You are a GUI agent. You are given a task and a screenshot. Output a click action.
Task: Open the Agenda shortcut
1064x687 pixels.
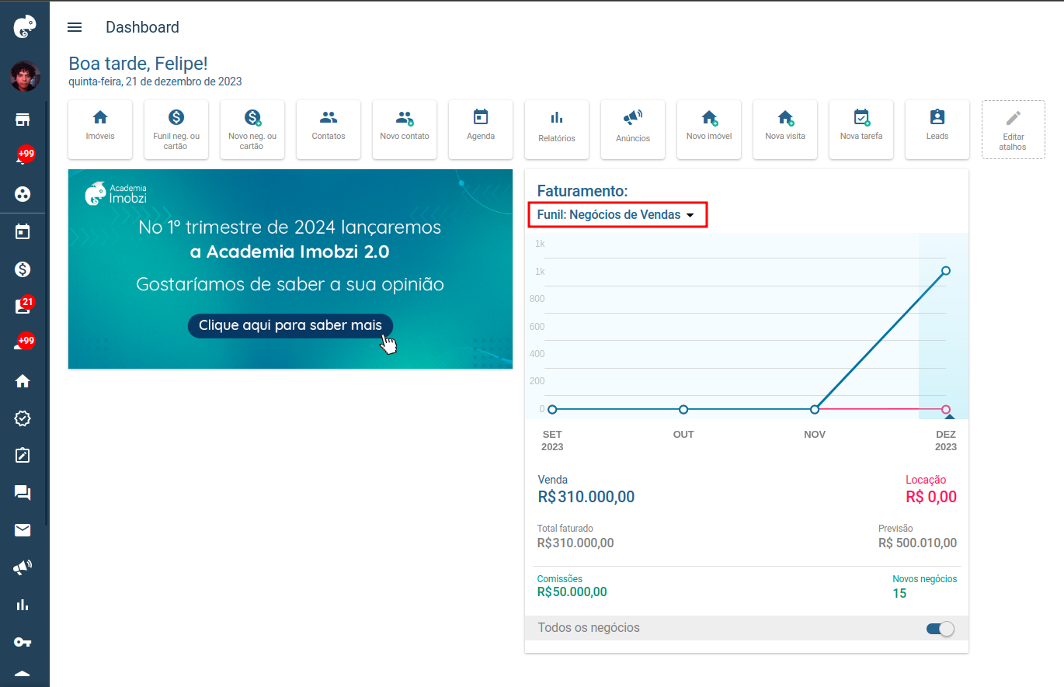tap(481, 130)
